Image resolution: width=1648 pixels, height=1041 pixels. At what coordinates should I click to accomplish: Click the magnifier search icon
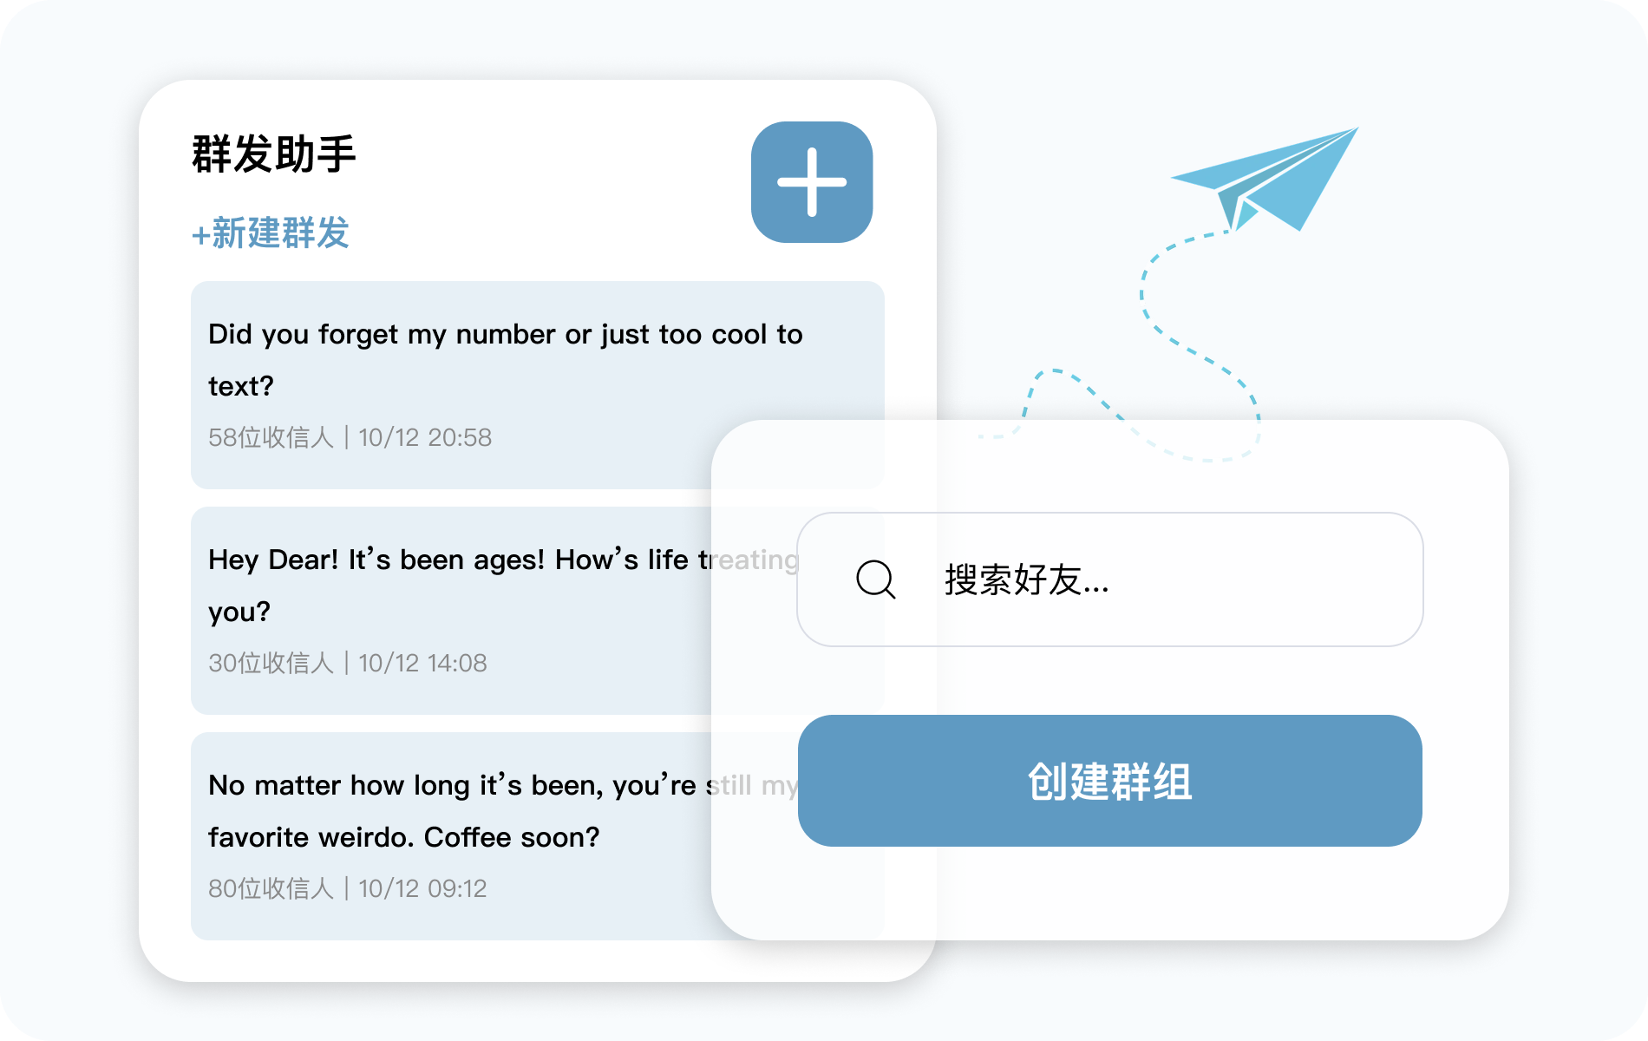pos(875,579)
